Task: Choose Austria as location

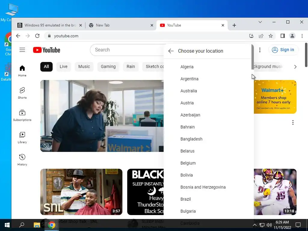Action: (208, 103)
